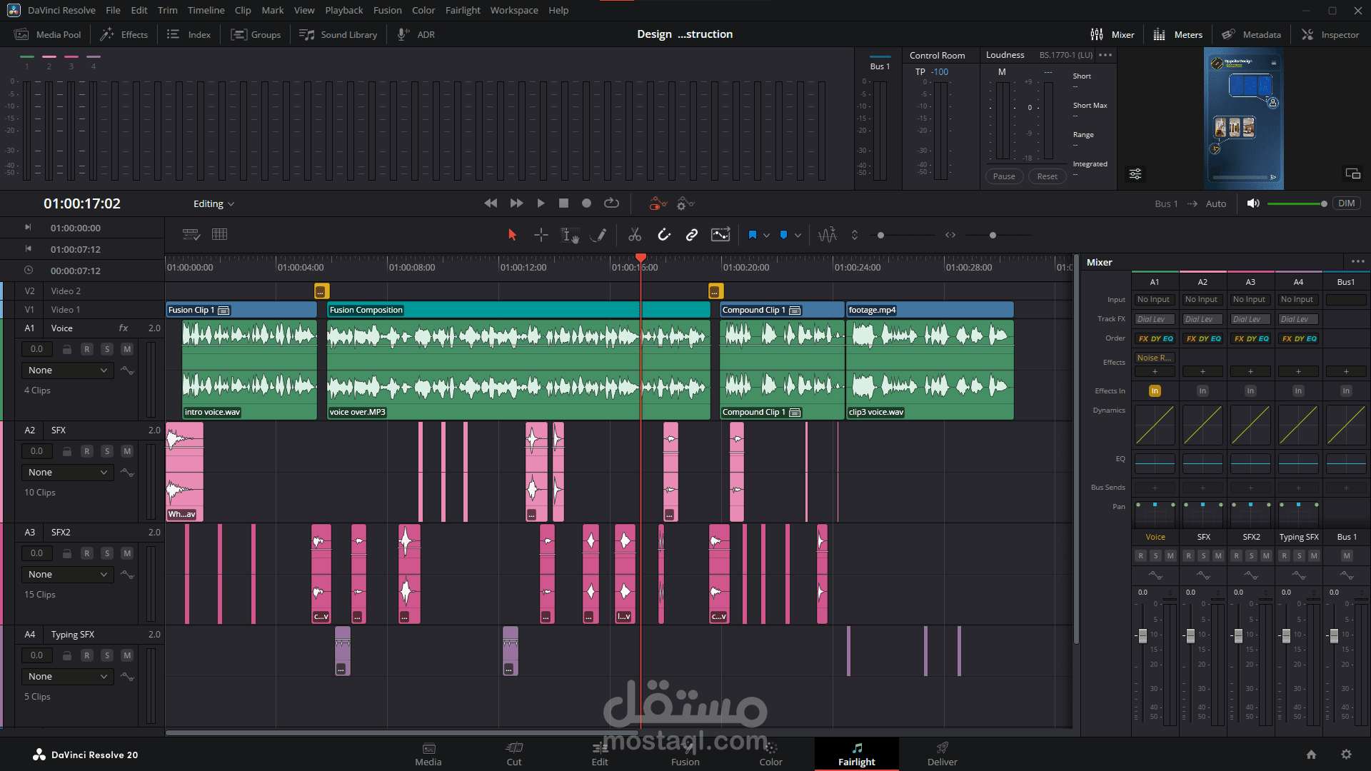
Task: Toggle the linked selection chain icon
Action: tap(691, 235)
